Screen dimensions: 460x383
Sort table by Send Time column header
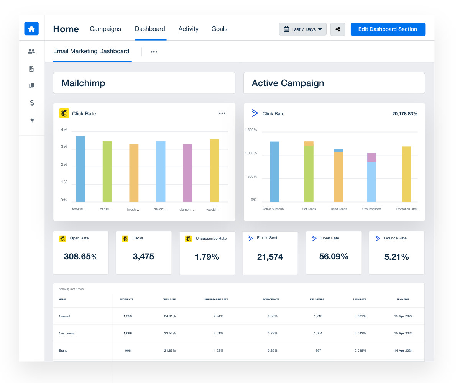point(403,299)
